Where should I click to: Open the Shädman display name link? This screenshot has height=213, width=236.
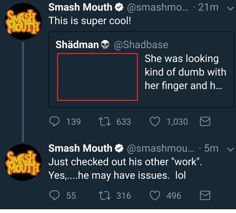point(77,44)
